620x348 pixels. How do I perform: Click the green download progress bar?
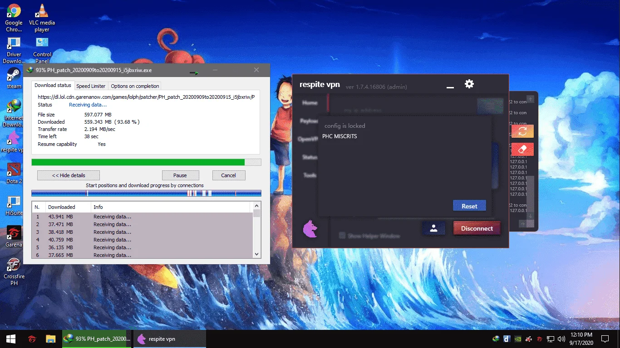click(x=146, y=162)
